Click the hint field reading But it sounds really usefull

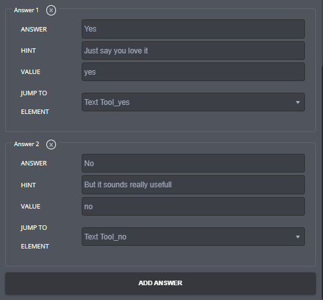193,185
